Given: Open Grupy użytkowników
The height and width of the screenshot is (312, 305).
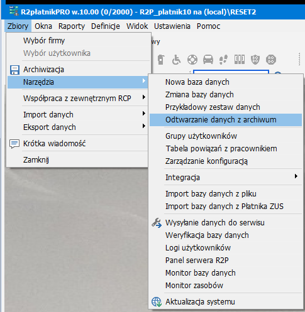Looking at the screenshot, I should pyautogui.click(x=226, y=136).
